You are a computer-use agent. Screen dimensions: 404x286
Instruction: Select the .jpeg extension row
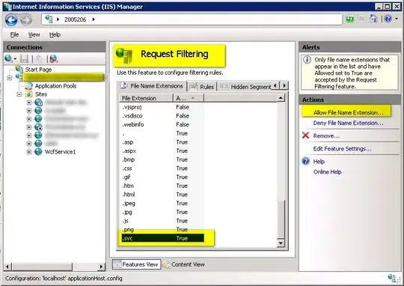pyautogui.click(x=162, y=204)
